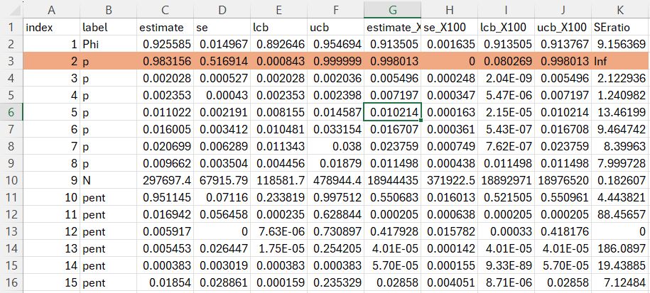The height and width of the screenshot is (293, 650).
Task: Click cell containing 0.516914
Action: pos(222,62)
